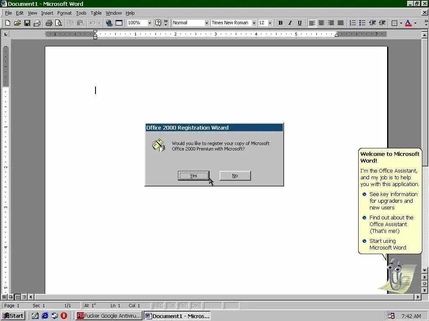Click the right indent marker on the ruler

point(336,35)
